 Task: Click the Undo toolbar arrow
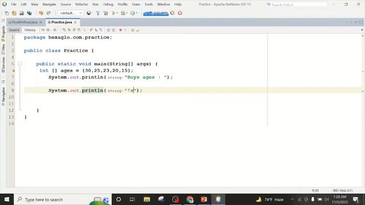tap(41, 13)
